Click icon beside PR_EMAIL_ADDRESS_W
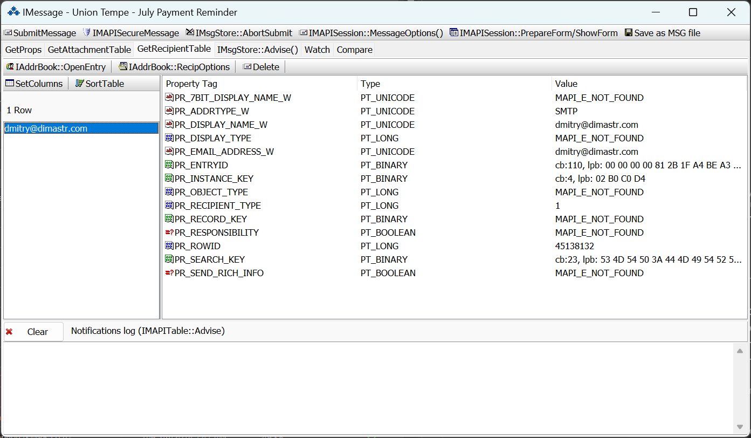 click(x=169, y=152)
